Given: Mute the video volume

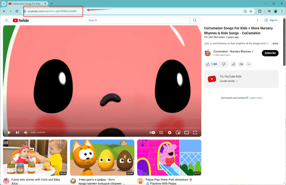Looking at the screenshot, I should pyautogui.click(x=26, y=132).
